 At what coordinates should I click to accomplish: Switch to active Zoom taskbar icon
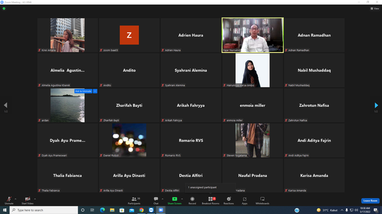click(161, 210)
